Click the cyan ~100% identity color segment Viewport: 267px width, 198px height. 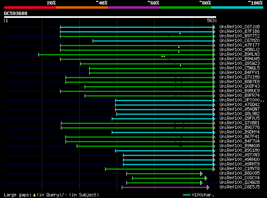[237, 7]
